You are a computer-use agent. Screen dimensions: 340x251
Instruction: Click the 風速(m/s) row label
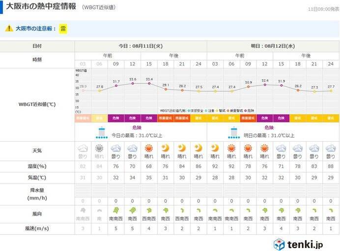pyautogui.click(x=37, y=228)
